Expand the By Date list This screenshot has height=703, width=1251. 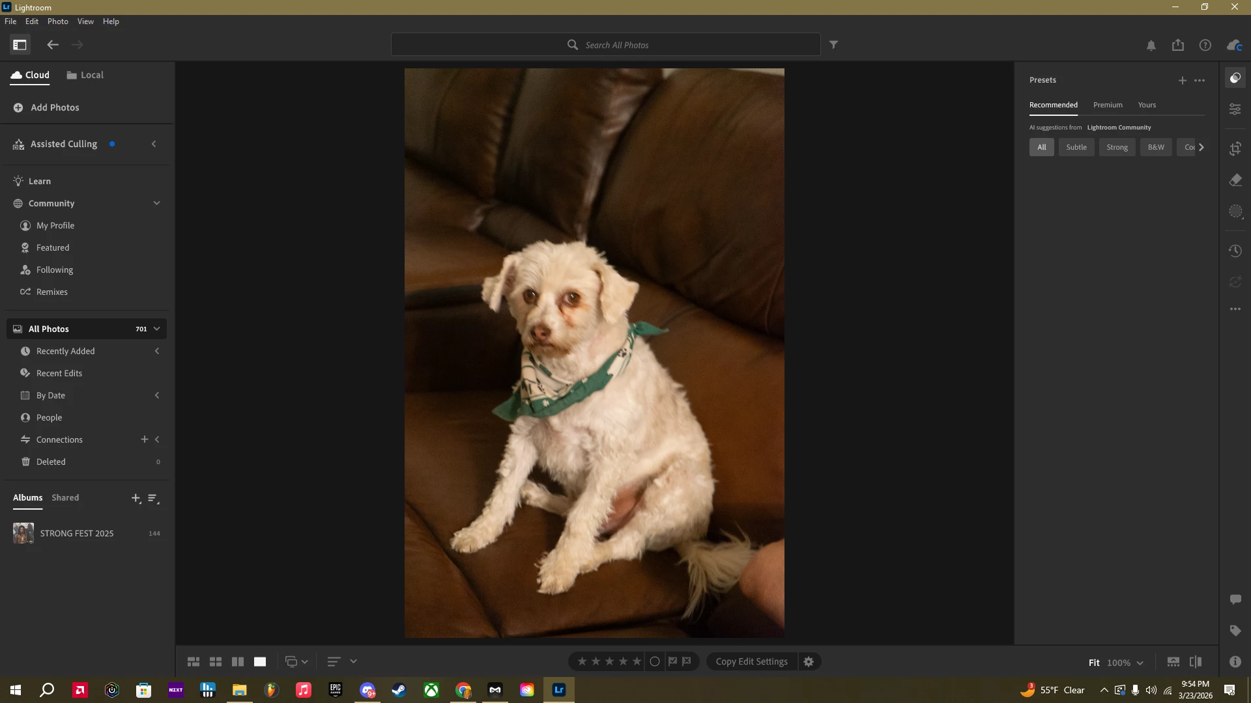point(156,395)
